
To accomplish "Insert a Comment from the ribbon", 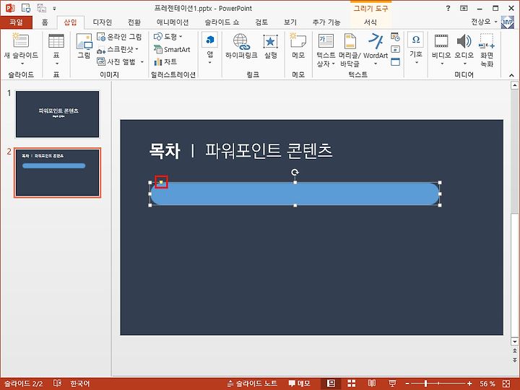I will coord(298,46).
